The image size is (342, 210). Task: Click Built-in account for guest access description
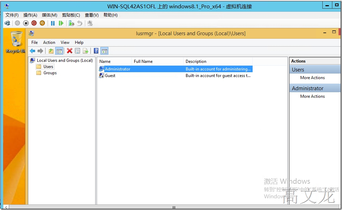click(218, 76)
